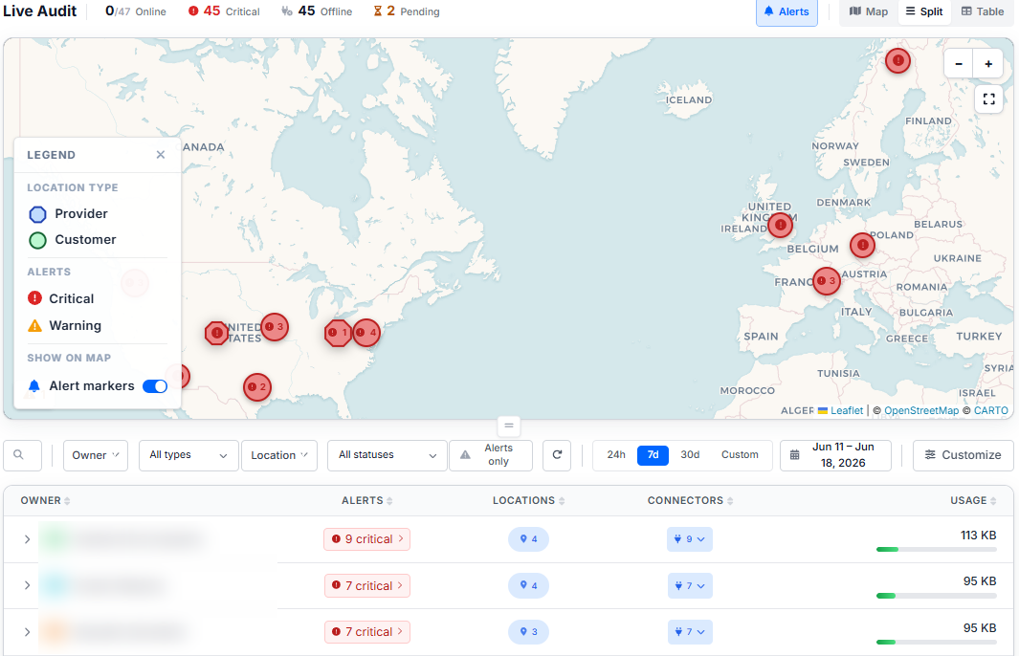Screen dimensions: 1019x656
Task: Open the 9 critical alerts badge
Action: (x=367, y=539)
